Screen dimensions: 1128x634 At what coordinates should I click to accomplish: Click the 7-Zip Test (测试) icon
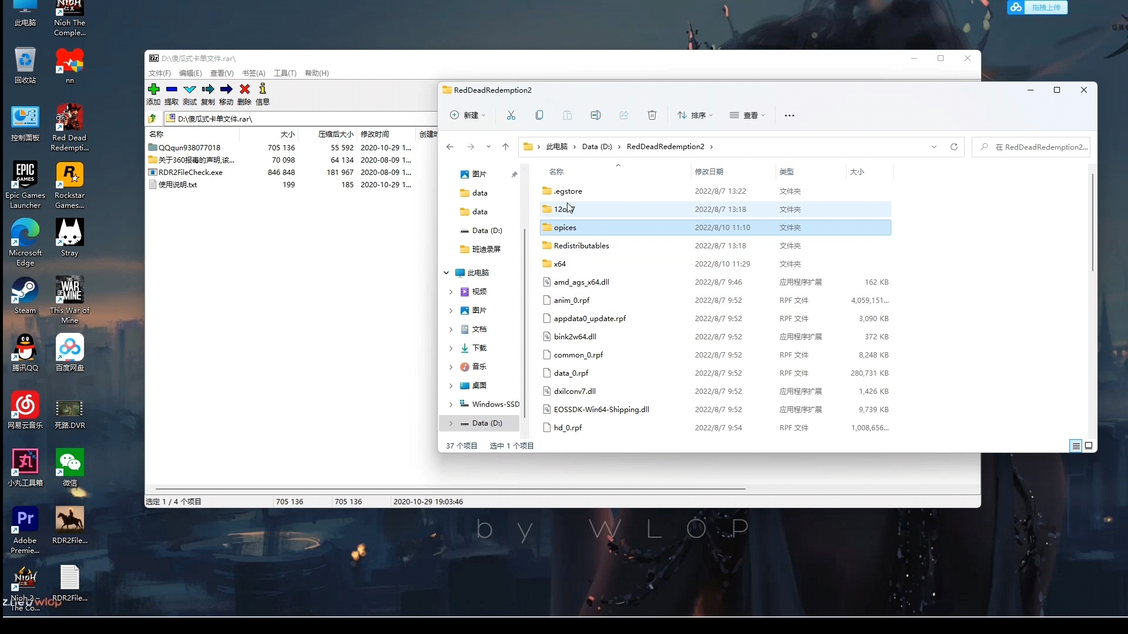(190, 89)
